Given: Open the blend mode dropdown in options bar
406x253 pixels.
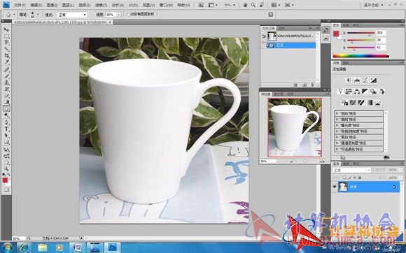Looking at the screenshot, I should pos(71,15).
